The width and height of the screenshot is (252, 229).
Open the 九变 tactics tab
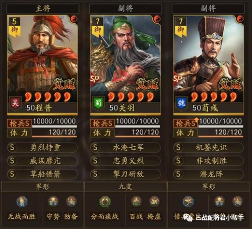coord(125,187)
